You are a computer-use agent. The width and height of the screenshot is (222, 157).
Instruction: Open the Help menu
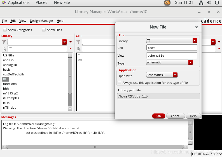60,21
